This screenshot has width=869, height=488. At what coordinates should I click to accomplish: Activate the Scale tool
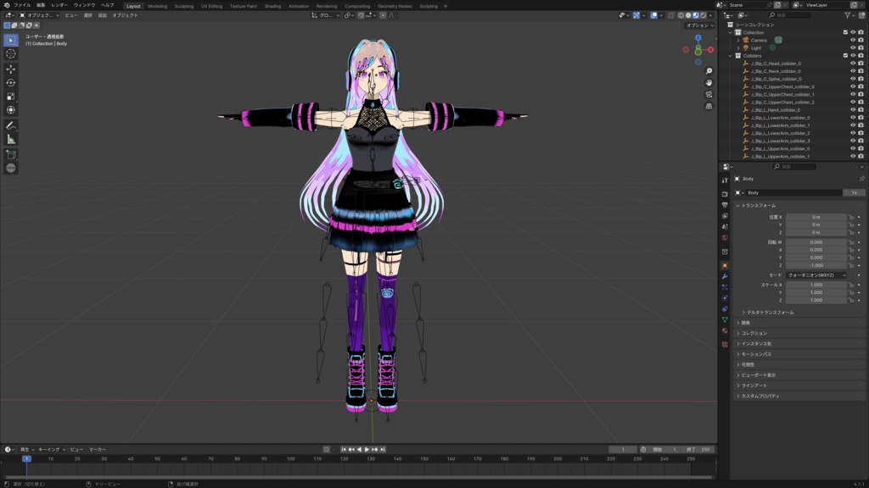point(10,97)
